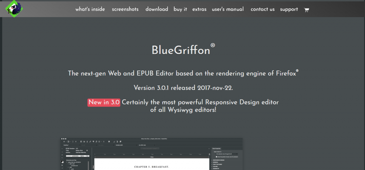Select the Style Properties panel tab
Viewport: 365px width, 170px height.
(217, 148)
